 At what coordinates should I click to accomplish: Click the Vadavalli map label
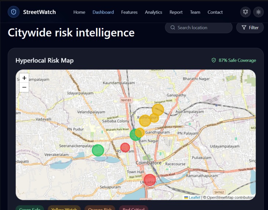point(43,119)
